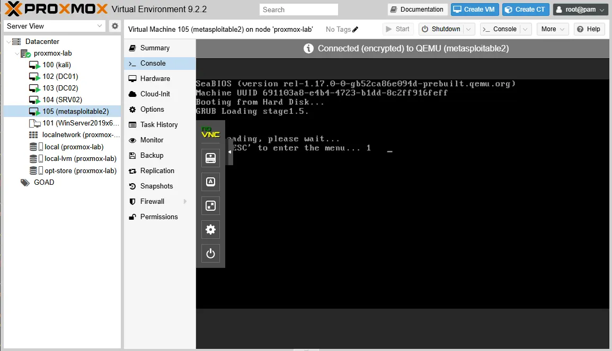Collapse the noVNC control bar handle

229,152
